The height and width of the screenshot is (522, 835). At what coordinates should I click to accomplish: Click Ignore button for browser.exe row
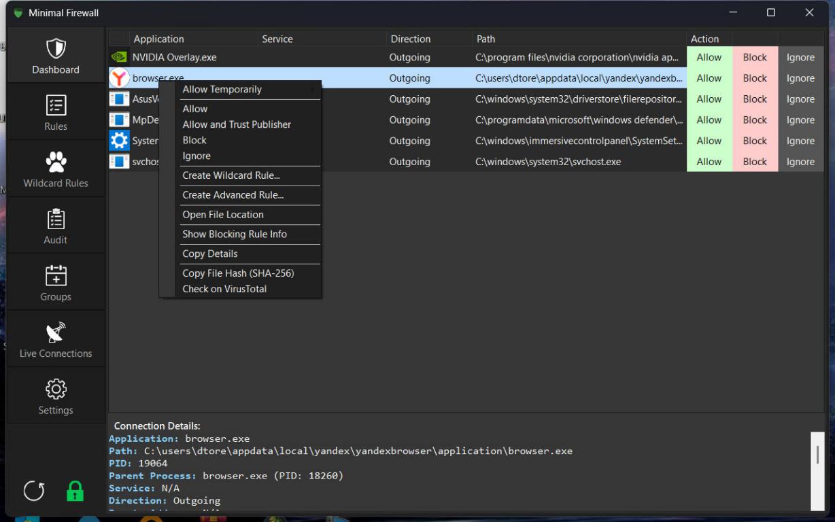800,78
